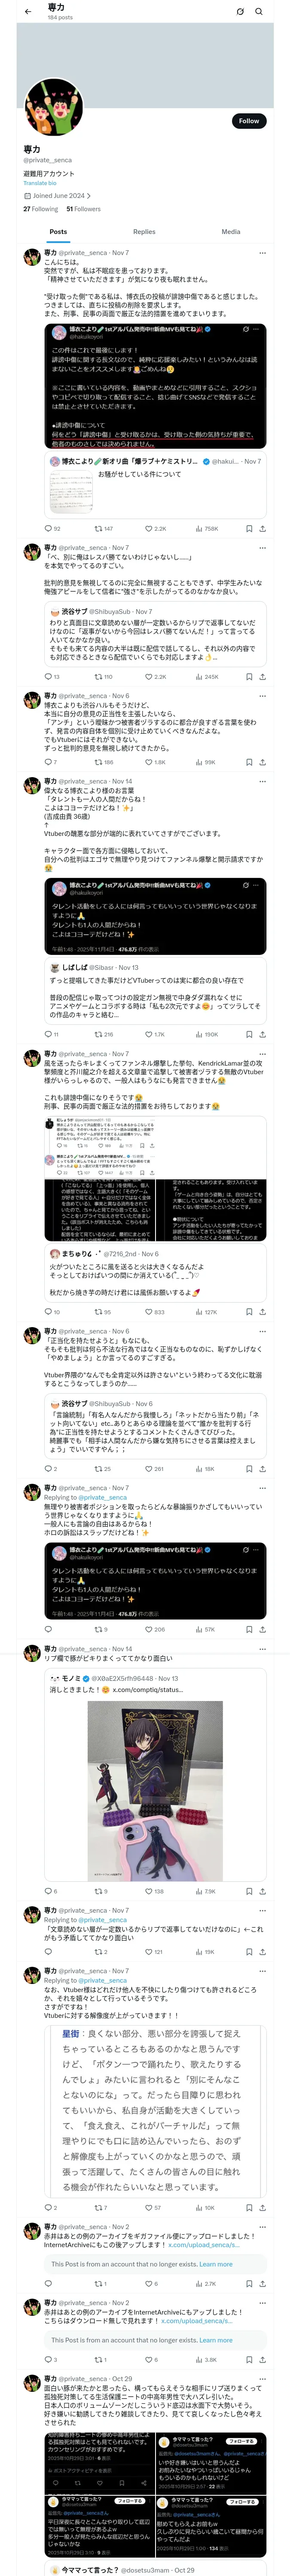
Task: Go back using the top-left arrow
Action: 27,11
